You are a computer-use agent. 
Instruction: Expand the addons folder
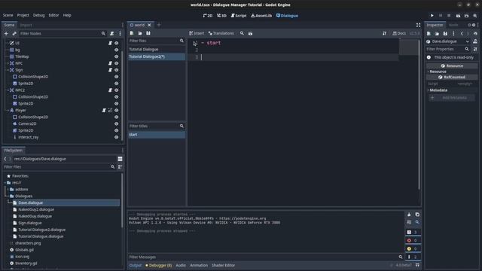[8, 189]
